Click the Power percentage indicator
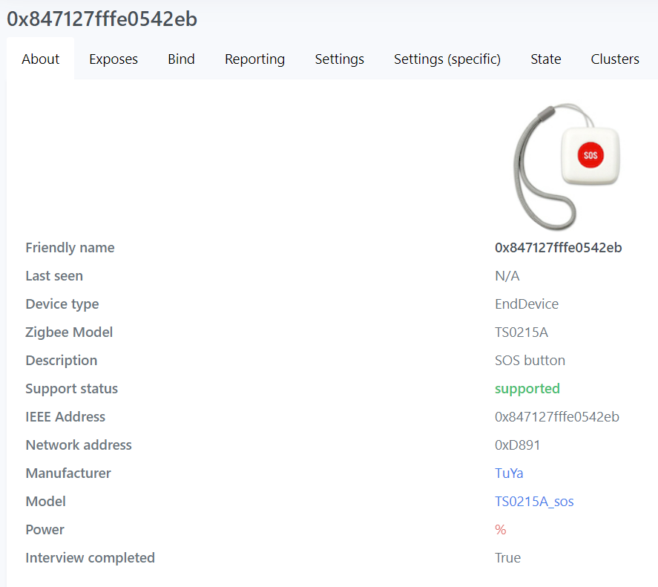This screenshot has height=587, width=658. pos(500,529)
